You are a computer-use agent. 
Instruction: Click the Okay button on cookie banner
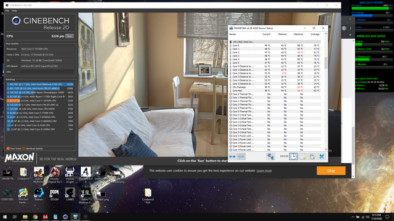(x=331, y=171)
